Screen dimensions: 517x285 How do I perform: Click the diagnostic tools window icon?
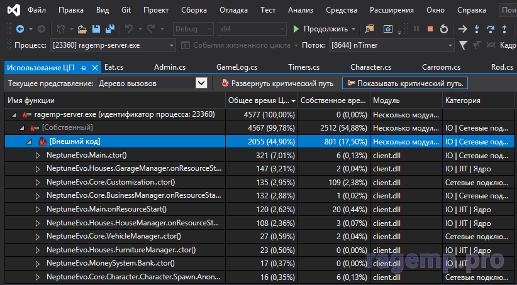pos(388,29)
